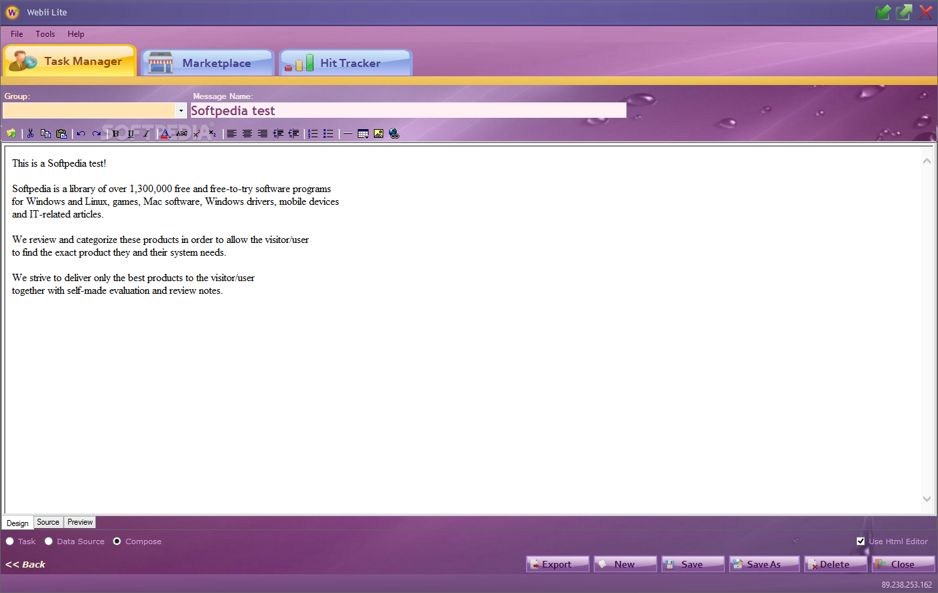
Task: Expand the Group dropdown list
Action: 181,110
